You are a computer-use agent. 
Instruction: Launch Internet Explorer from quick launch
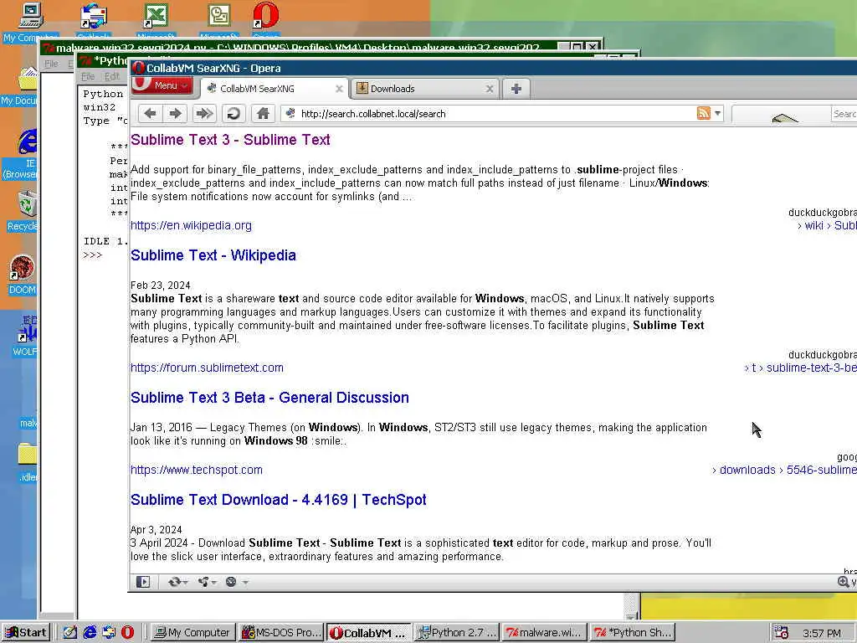(x=89, y=633)
